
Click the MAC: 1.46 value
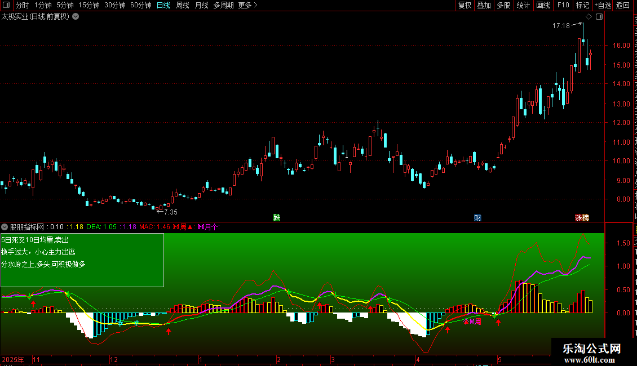(x=155, y=227)
